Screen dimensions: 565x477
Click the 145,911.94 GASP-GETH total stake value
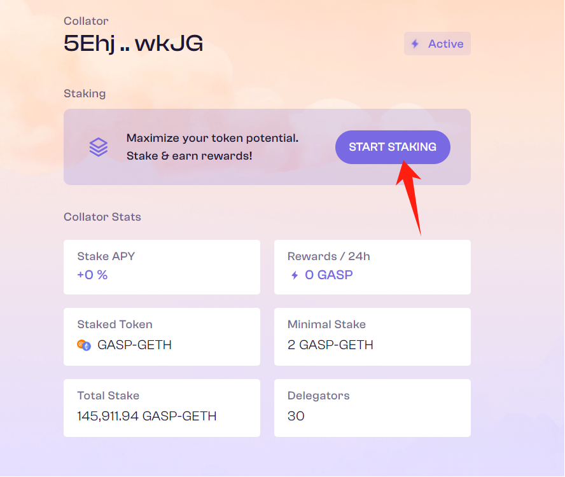click(x=147, y=416)
